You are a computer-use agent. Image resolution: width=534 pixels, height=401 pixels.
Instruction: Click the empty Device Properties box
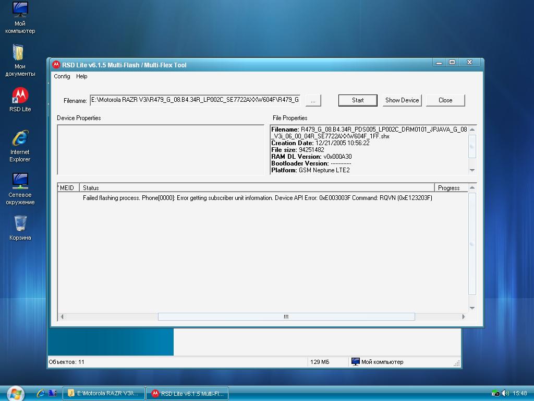coord(161,150)
